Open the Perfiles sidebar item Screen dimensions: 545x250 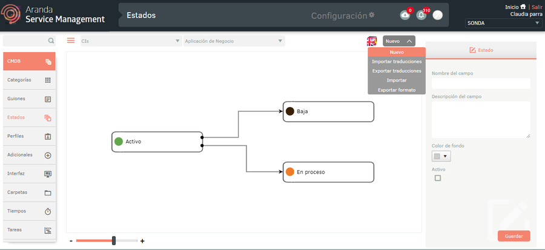(x=29, y=136)
